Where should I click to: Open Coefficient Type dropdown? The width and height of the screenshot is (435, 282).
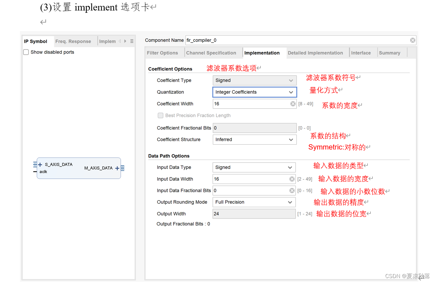255,80
